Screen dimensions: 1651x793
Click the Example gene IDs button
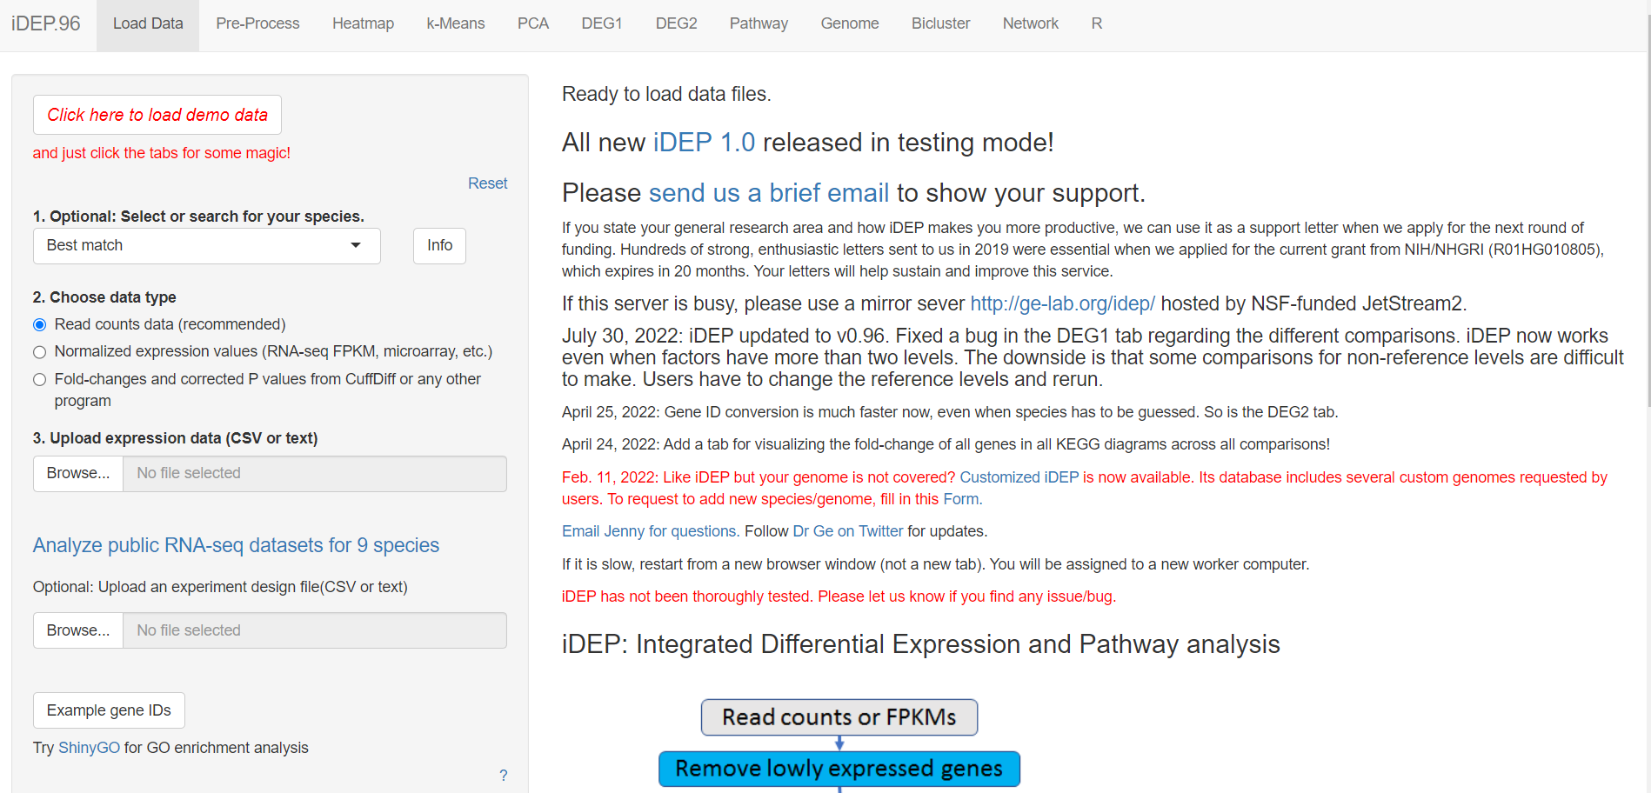point(109,710)
